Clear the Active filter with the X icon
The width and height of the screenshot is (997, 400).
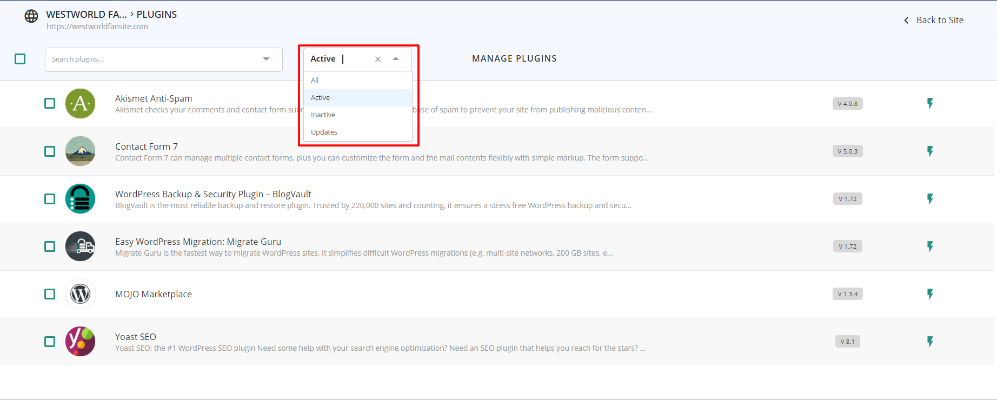(378, 59)
